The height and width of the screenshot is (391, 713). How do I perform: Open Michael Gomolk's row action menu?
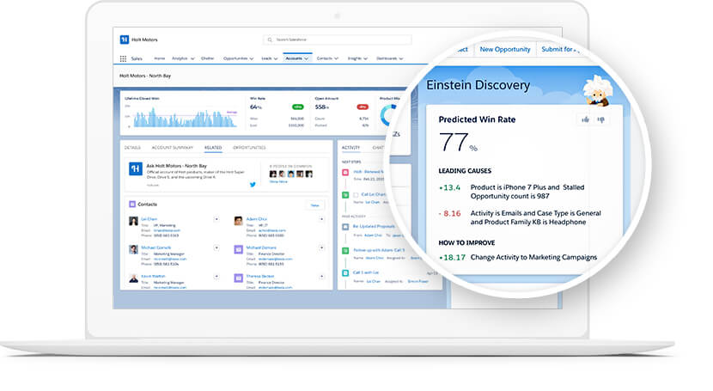tap(216, 247)
